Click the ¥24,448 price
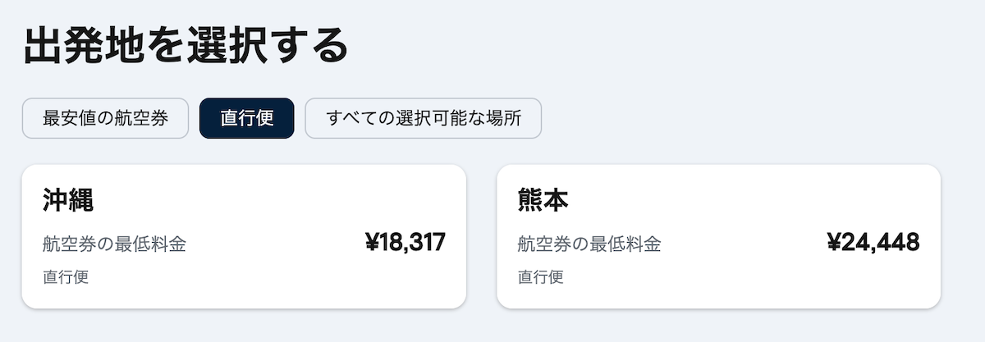 [873, 242]
